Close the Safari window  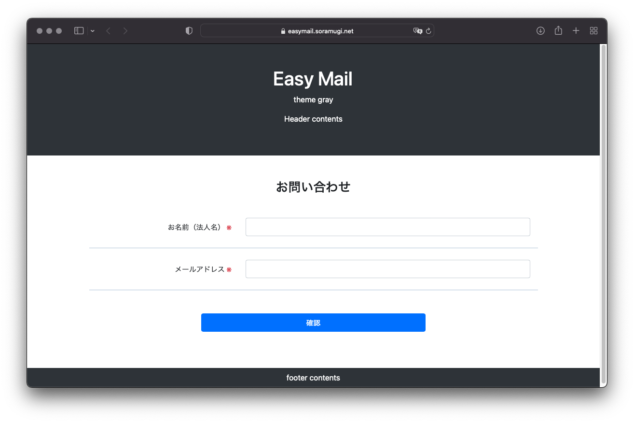(40, 31)
